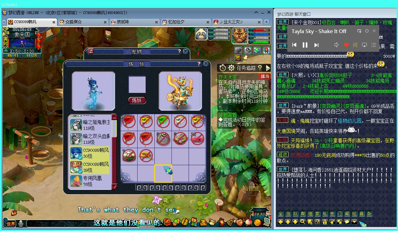The width and height of the screenshot is (398, 231).
Task: Click the blue ghost pet portrait
Action: click(x=93, y=91)
